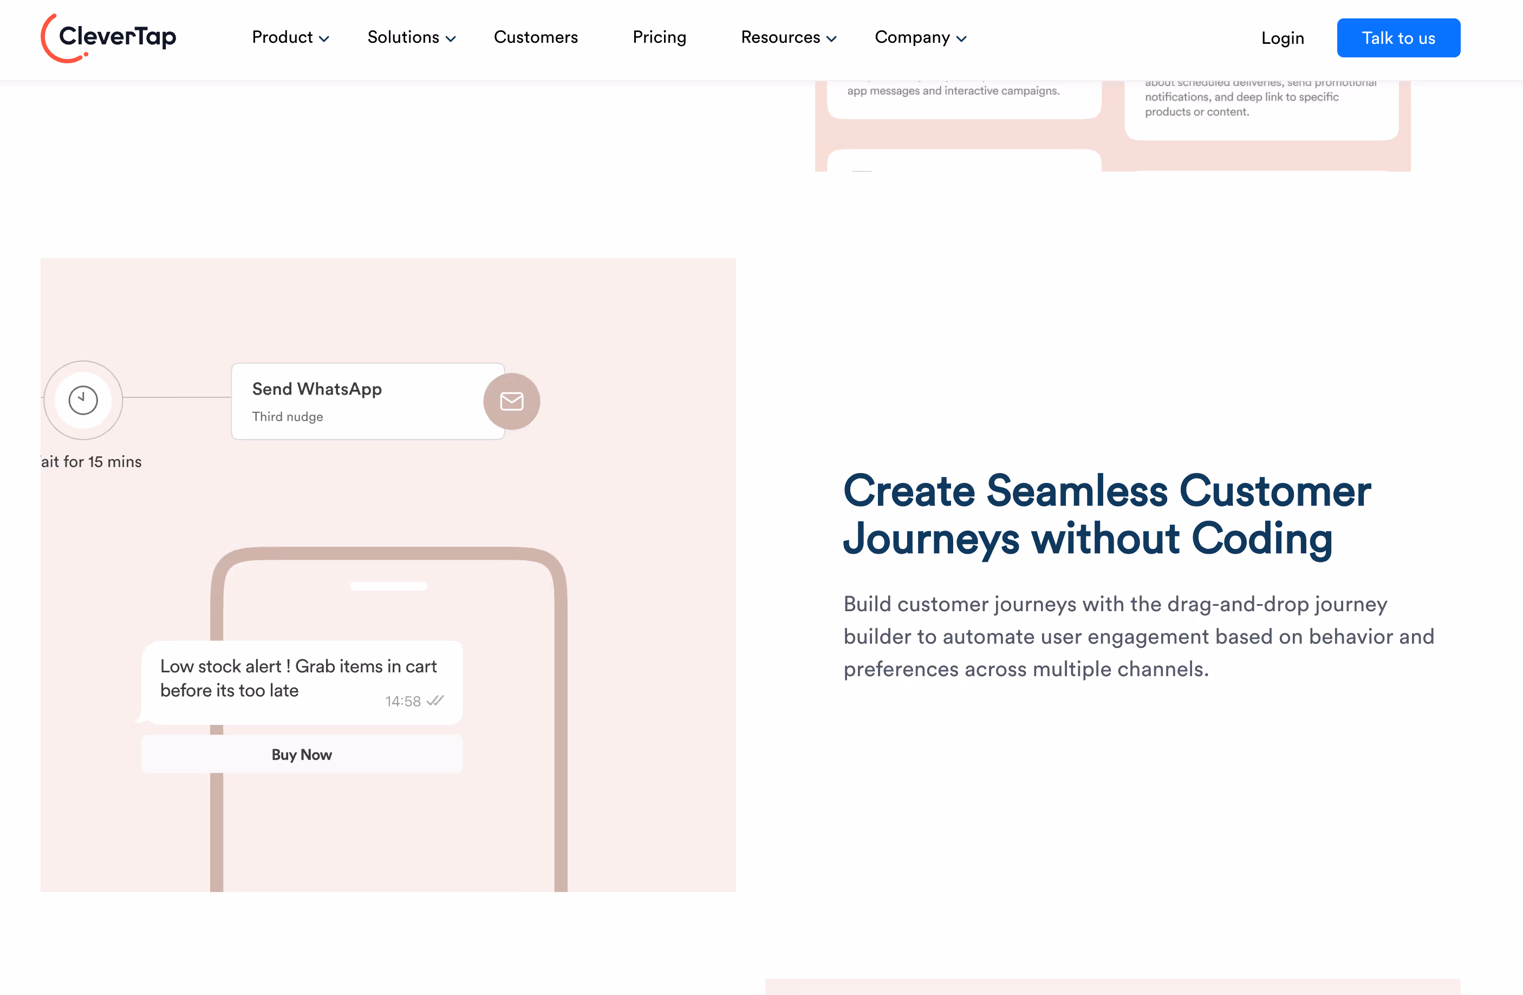1523x995 pixels.
Task: Go to the Customers page
Action: 536,38
